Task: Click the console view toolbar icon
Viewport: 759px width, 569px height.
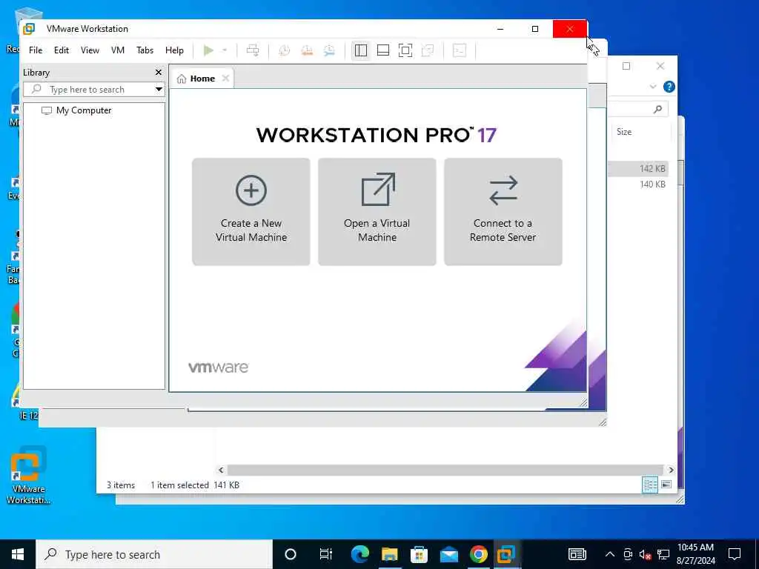Action: click(x=460, y=50)
